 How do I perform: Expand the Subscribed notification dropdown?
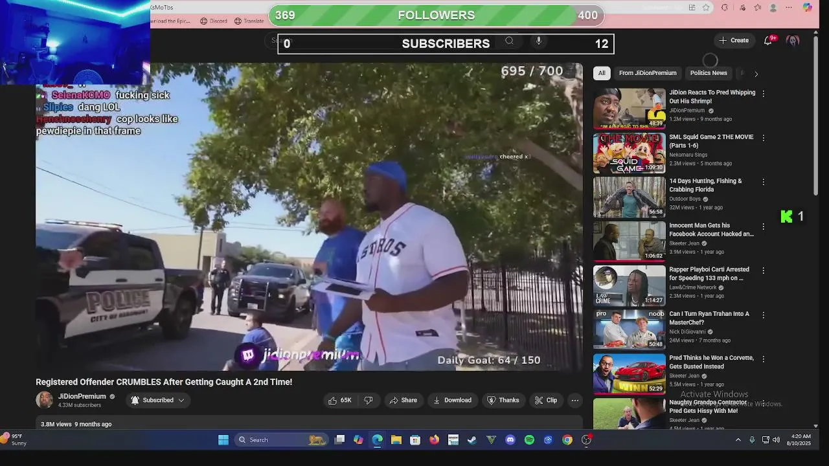coord(158,400)
